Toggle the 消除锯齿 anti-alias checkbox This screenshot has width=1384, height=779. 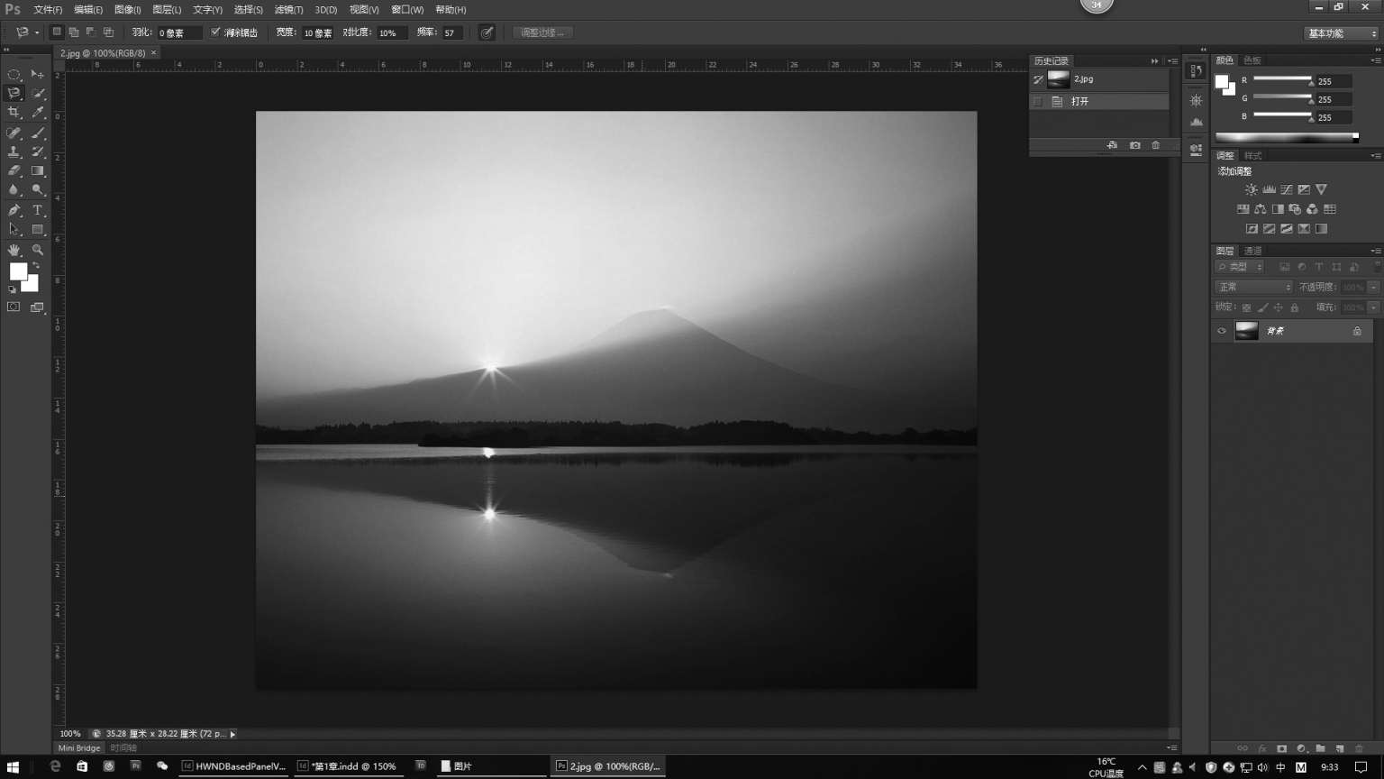pyautogui.click(x=215, y=32)
